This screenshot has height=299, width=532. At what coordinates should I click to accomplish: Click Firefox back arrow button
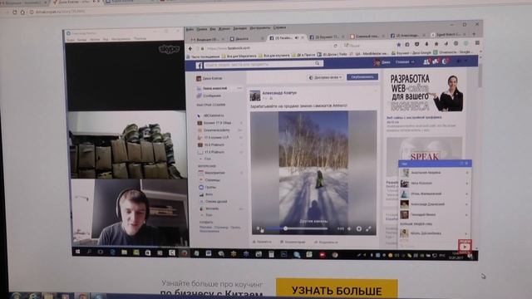[x=190, y=48]
